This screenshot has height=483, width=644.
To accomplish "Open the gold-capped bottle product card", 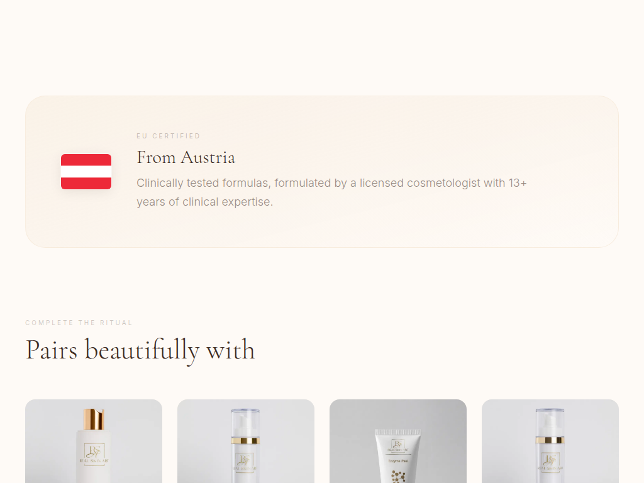I will pos(94,441).
